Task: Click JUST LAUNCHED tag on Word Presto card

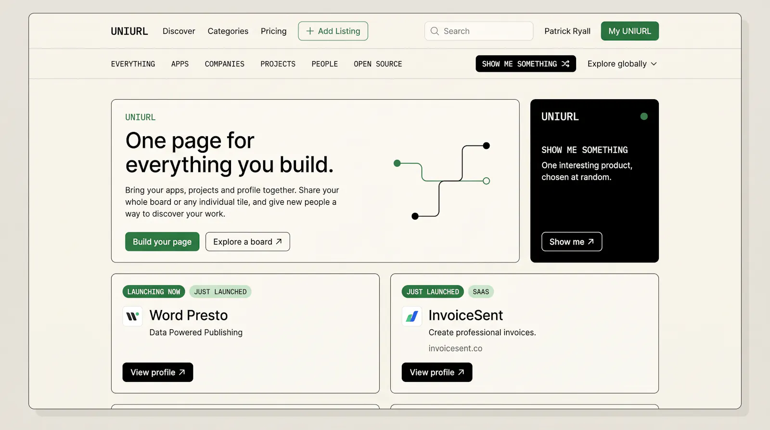Action: pos(220,292)
